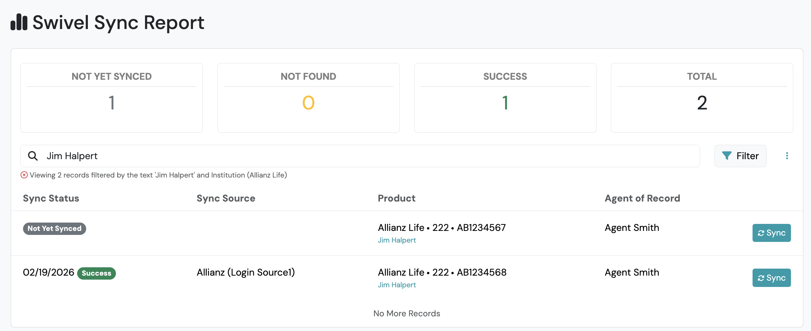Click the Agent of Record column header
Viewport: 811px width, 331px height.
[642, 198]
